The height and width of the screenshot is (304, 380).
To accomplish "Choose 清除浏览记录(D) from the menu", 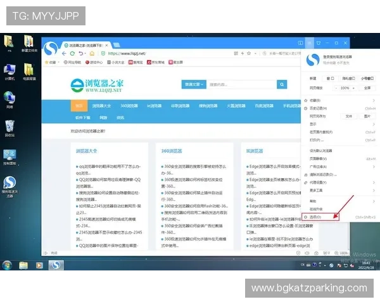I will pyautogui.click(x=339, y=175).
